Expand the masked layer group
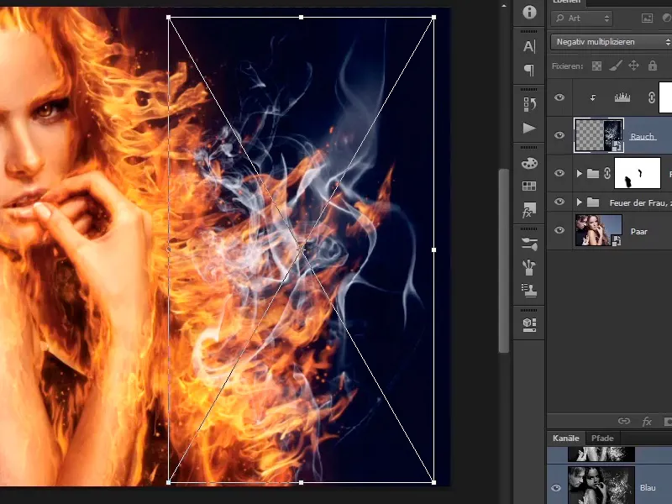672x504 pixels. click(x=580, y=173)
